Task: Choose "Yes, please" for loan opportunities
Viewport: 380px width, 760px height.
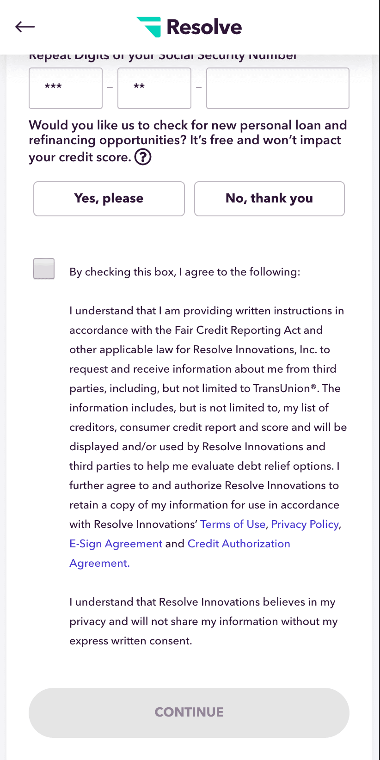Action: 109,199
